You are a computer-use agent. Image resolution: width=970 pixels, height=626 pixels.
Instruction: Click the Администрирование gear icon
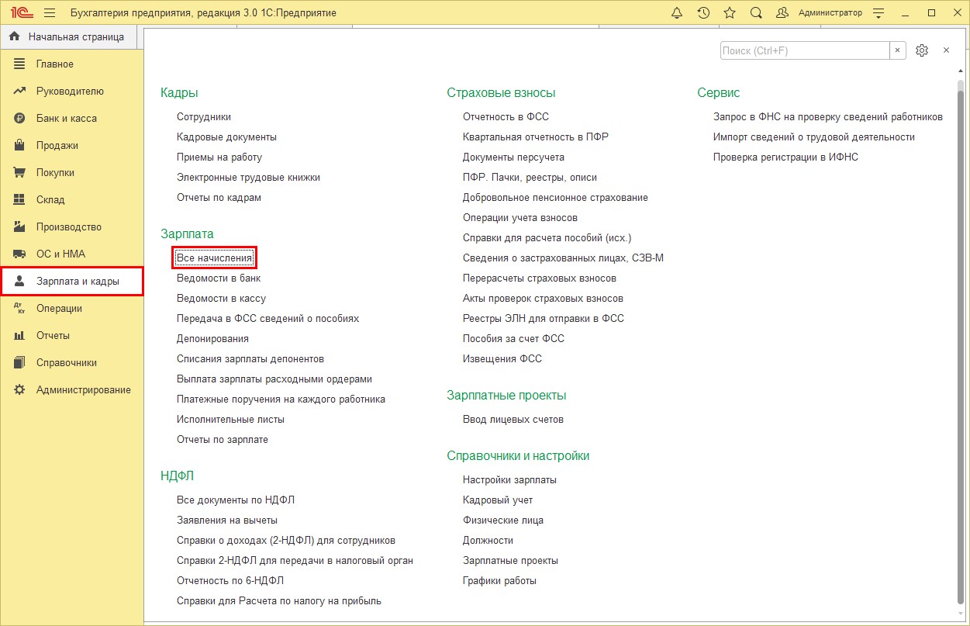20,390
